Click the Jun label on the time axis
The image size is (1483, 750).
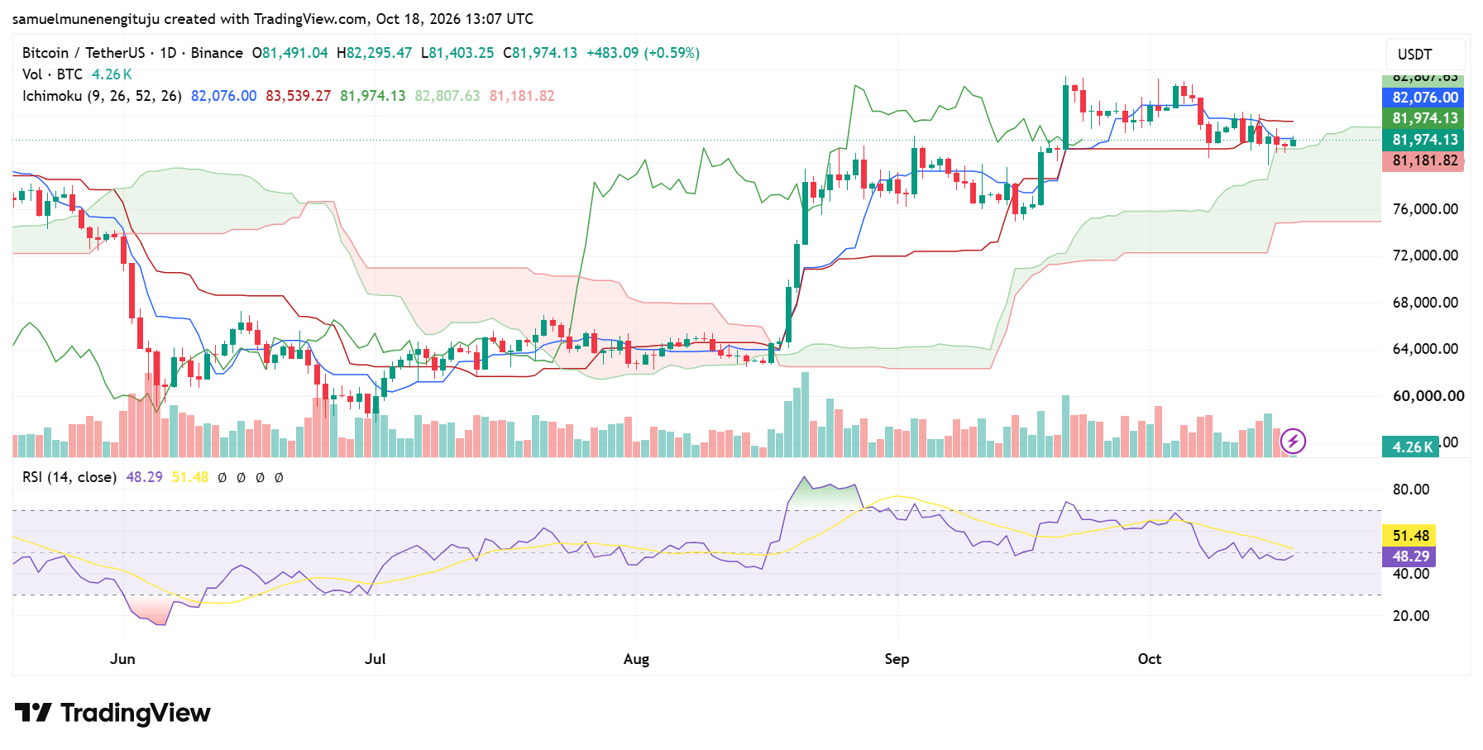click(x=122, y=659)
